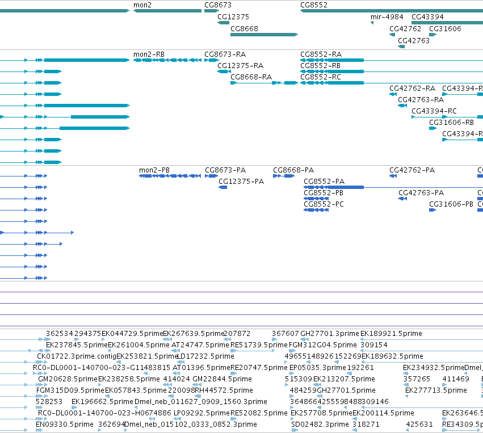Select the CG42763 gene label

(x=414, y=41)
